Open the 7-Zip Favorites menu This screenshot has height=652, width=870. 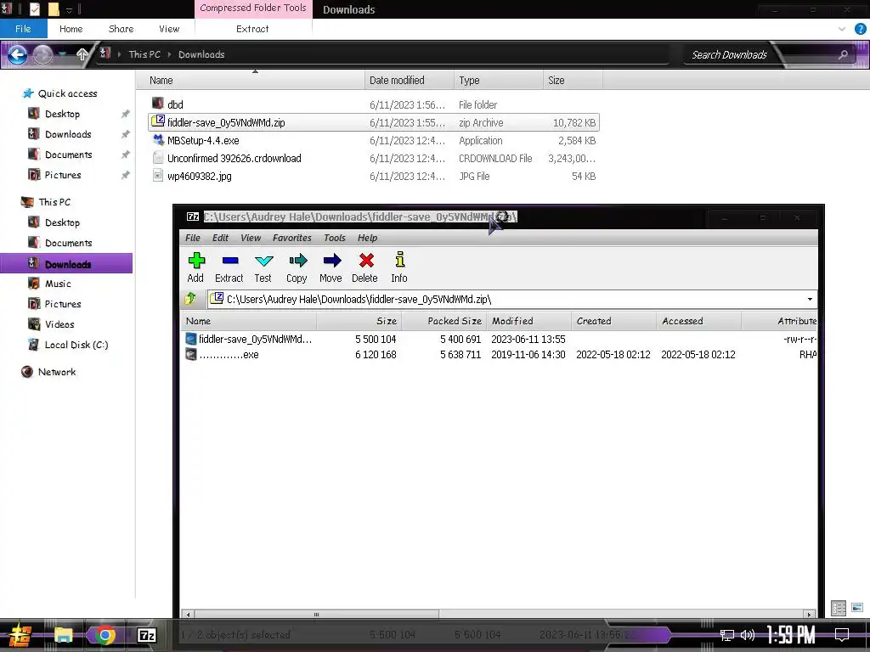click(292, 238)
